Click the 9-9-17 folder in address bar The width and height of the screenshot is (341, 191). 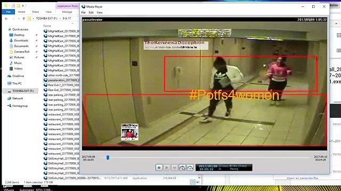pyautogui.click(x=67, y=19)
